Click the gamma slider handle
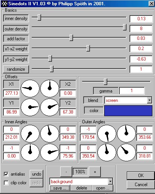 tap(105, 82)
